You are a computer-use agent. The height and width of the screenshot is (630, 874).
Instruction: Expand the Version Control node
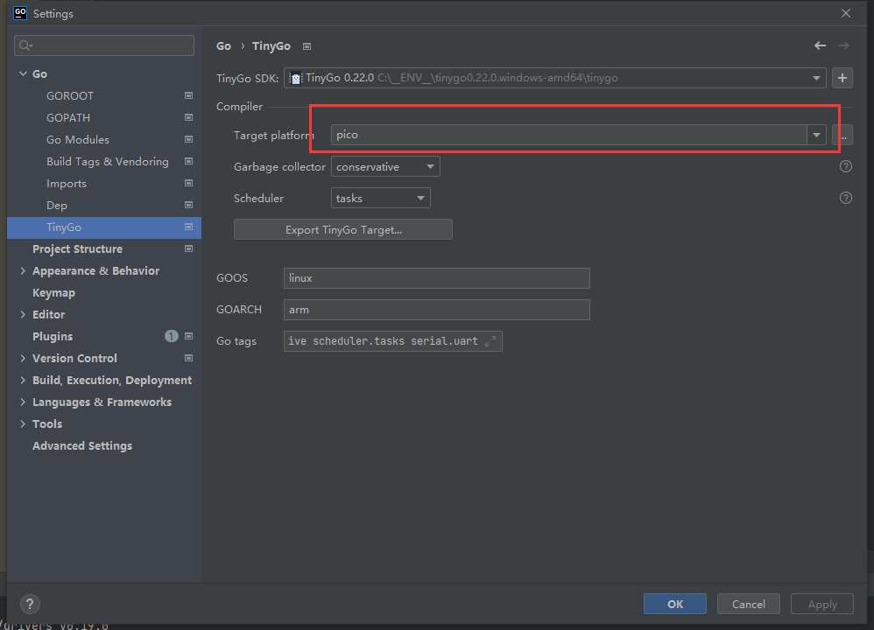(x=23, y=358)
